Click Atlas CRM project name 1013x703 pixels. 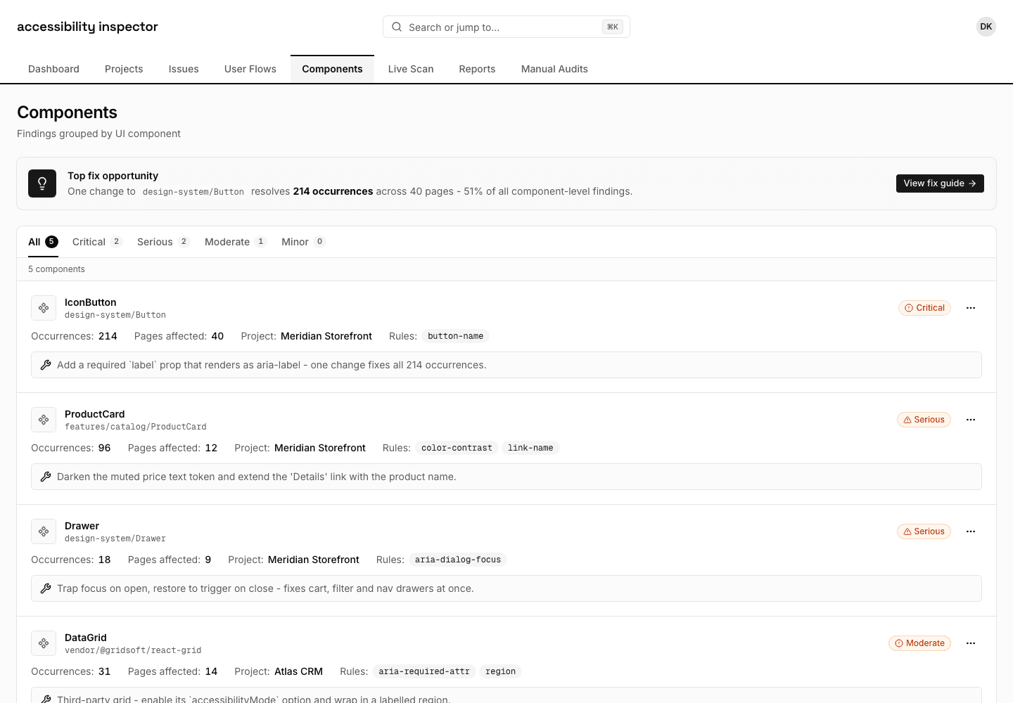pos(298,671)
